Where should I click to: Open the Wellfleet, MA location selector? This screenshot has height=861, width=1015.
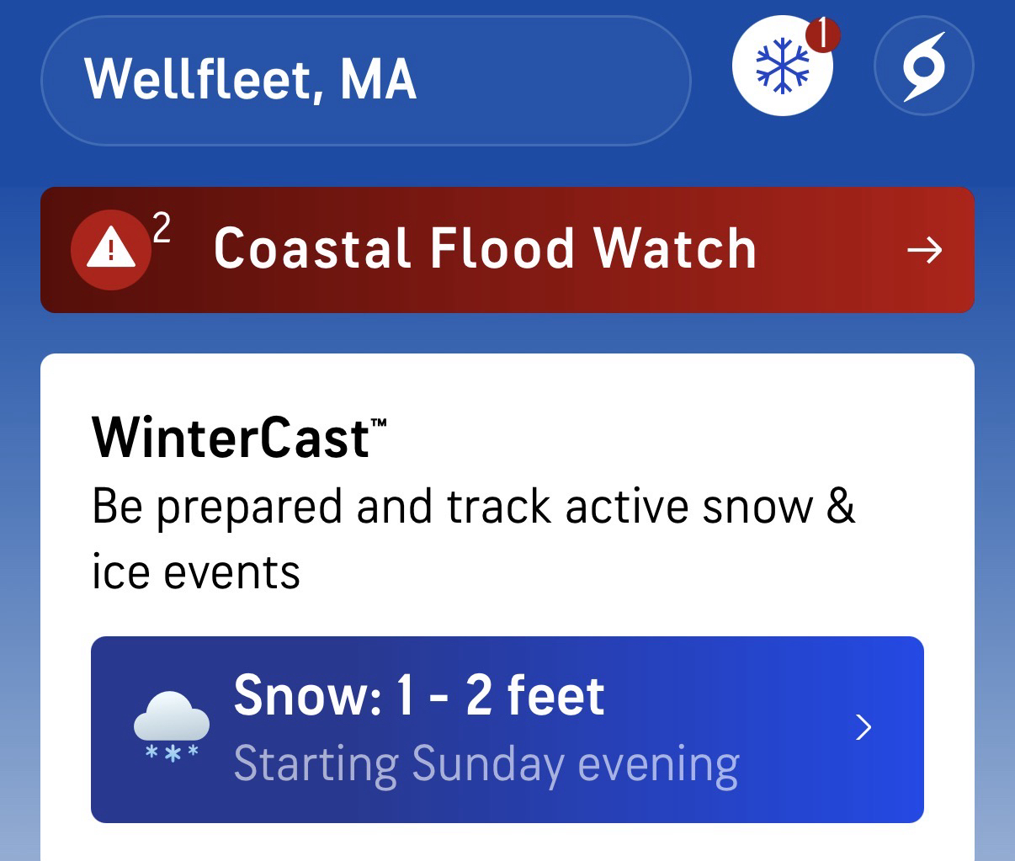click(365, 80)
